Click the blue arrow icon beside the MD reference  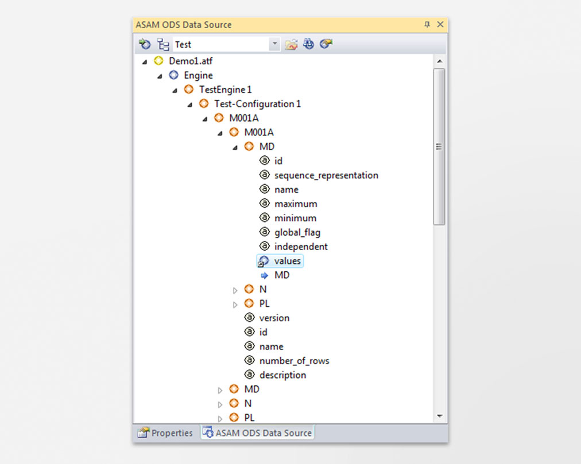(265, 275)
